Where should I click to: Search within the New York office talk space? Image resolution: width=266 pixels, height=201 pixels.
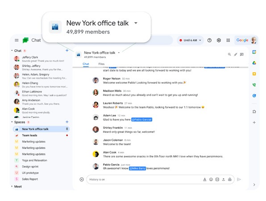(229, 54)
